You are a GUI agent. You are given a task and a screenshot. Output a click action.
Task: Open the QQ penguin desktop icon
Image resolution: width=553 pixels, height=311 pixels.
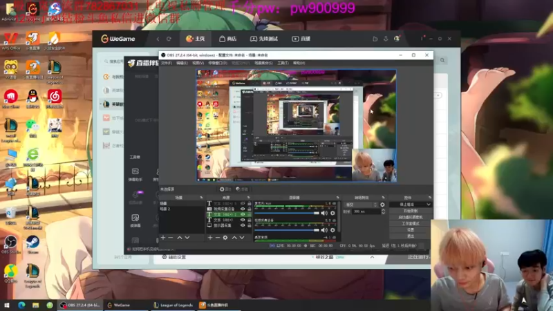pyautogui.click(x=32, y=97)
